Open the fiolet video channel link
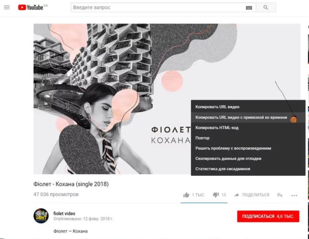The width and height of the screenshot is (309, 239). coord(64,213)
